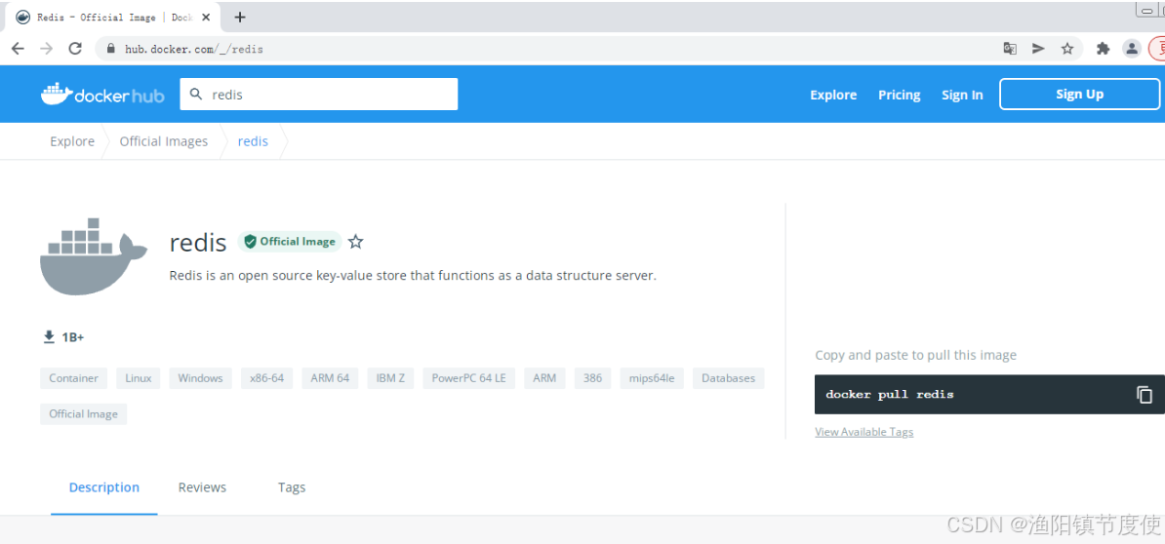Open the extensions puzzle icon
Screen dimensions: 1165x544
point(1104,49)
